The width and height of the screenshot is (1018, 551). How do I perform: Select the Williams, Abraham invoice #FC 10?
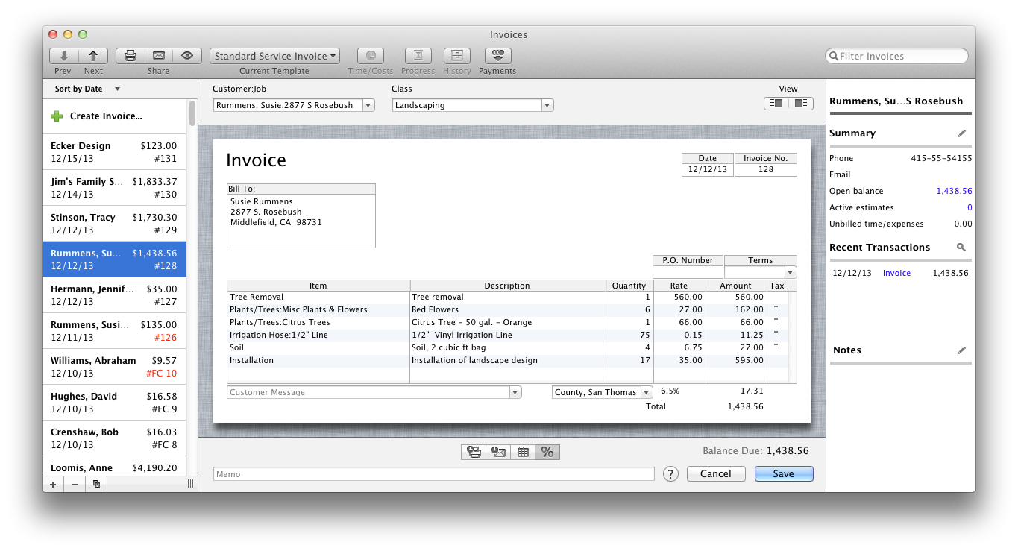[114, 367]
